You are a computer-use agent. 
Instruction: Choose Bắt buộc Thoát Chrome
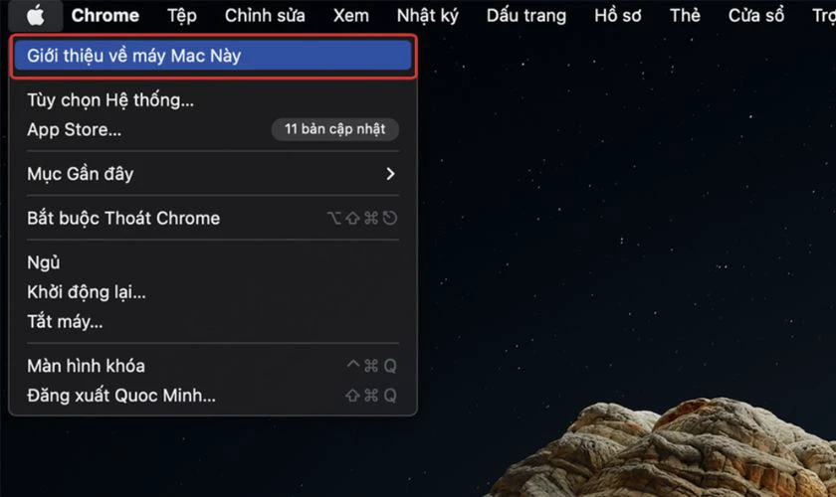[x=213, y=218]
